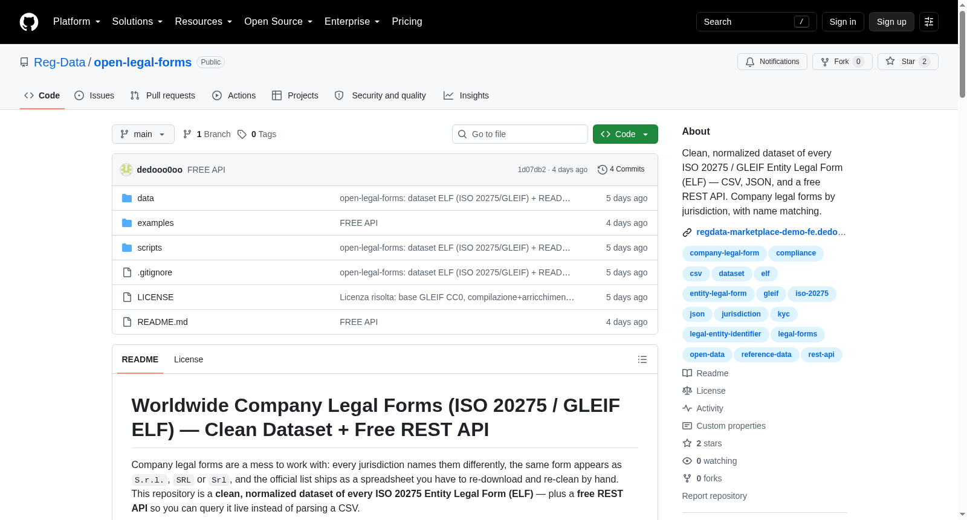Open Custom properties
The height and width of the screenshot is (520, 967).
[724, 426]
